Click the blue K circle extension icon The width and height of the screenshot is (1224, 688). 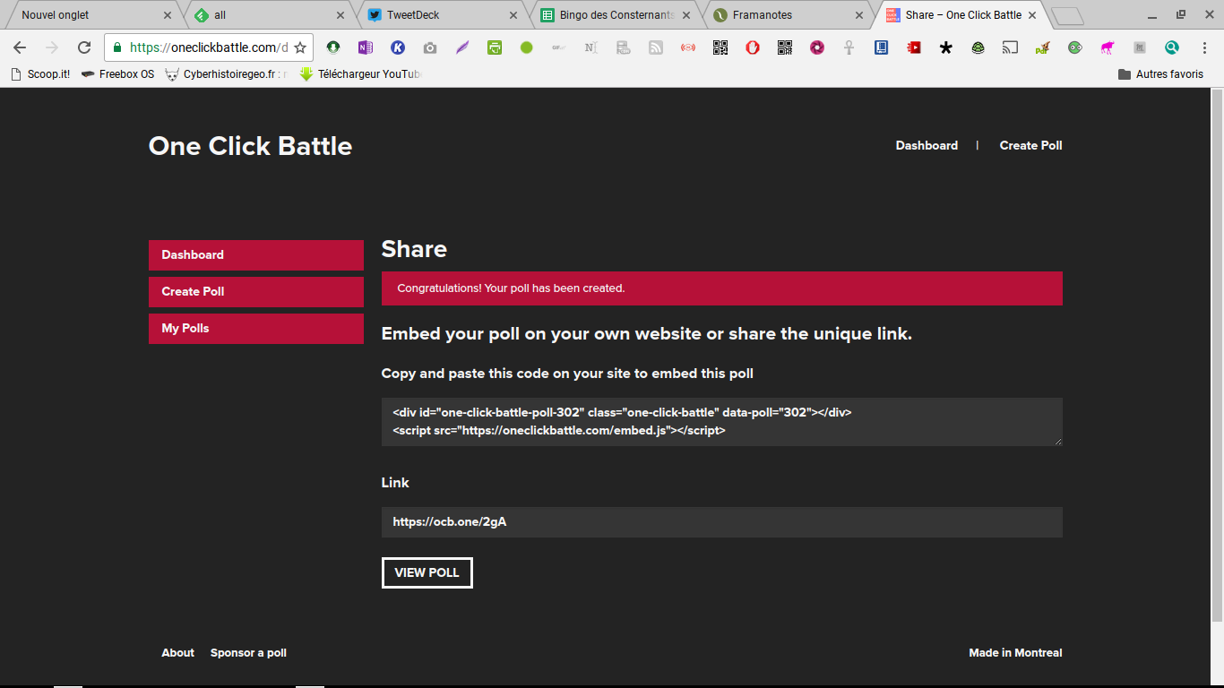click(x=398, y=47)
